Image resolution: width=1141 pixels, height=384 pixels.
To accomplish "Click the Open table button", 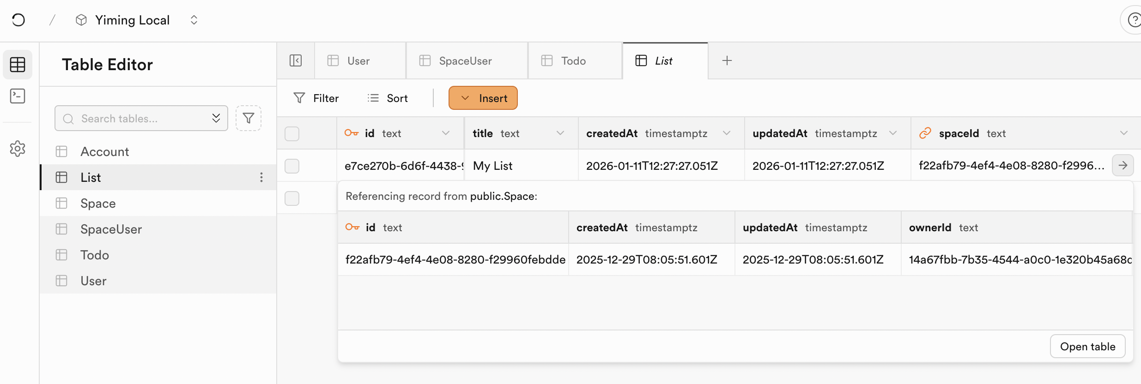I will (x=1087, y=347).
